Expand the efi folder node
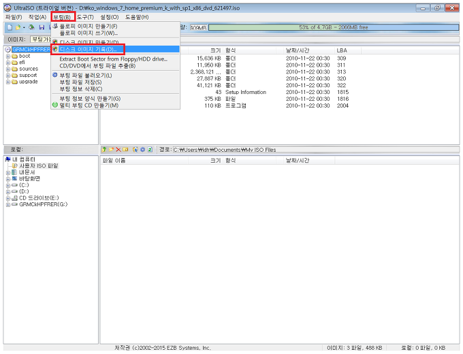463x354 pixels. (x=8, y=63)
